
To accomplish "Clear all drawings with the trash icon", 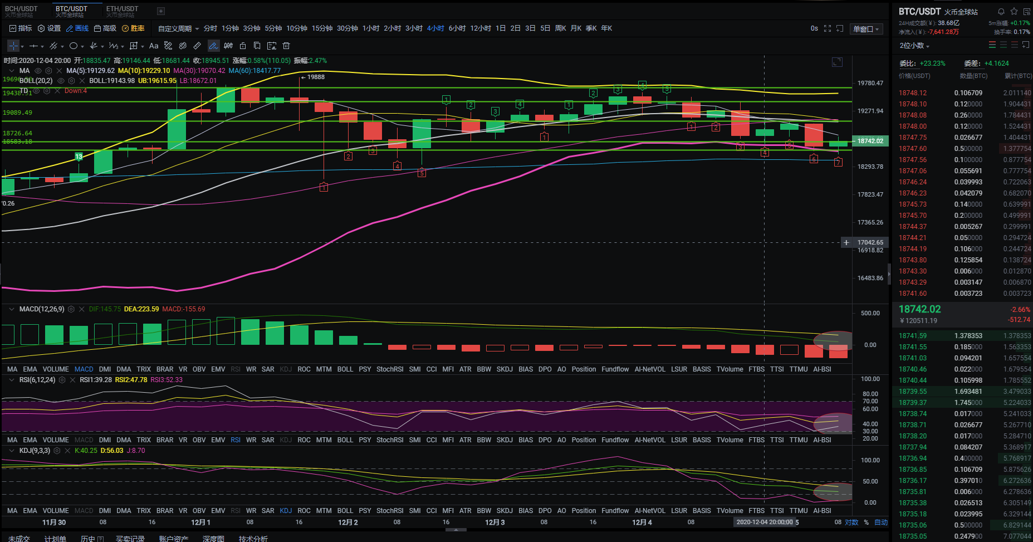I will tap(286, 46).
